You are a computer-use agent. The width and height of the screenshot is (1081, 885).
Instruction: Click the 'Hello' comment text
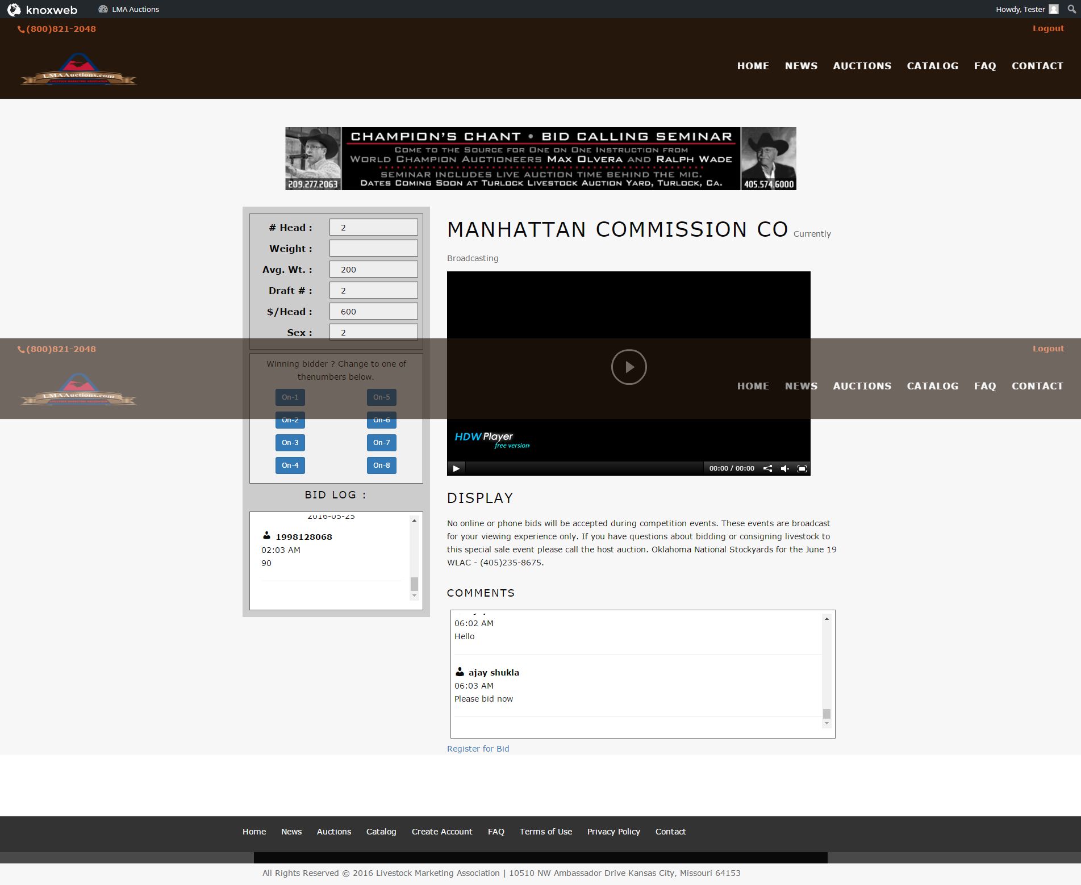(x=464, y=636)
